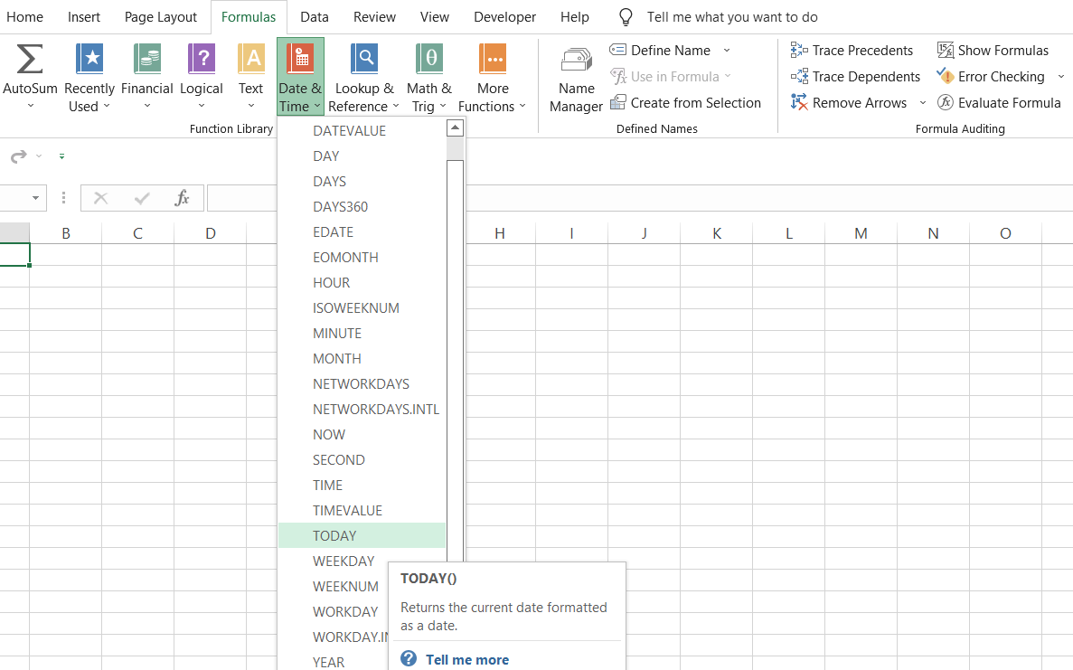Open the Math & Trig functions icon
Image resolution: width=1073 pixels, height=670 pixels.
(x=428, y=60)
